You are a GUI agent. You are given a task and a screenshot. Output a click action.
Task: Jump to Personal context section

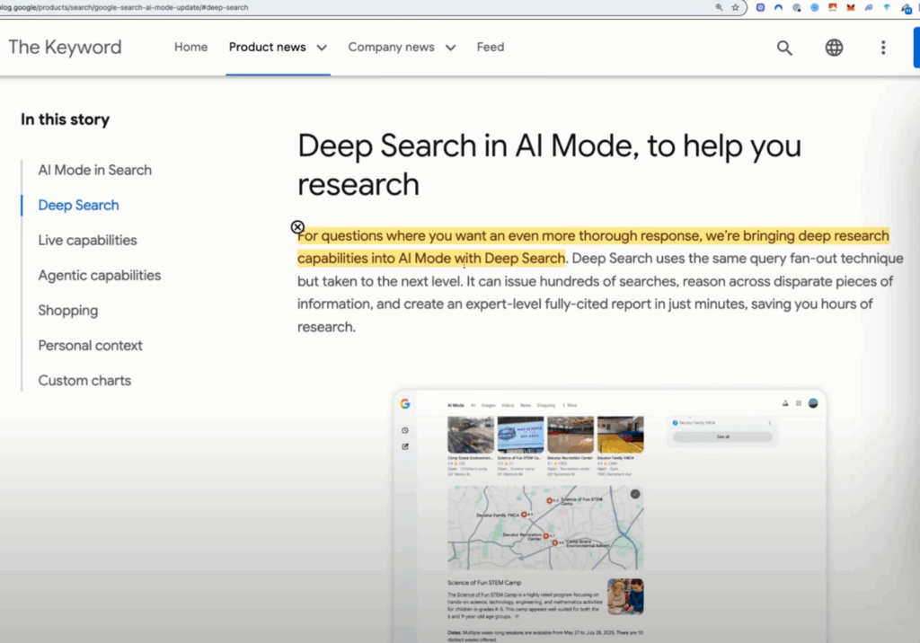(91, 346)
